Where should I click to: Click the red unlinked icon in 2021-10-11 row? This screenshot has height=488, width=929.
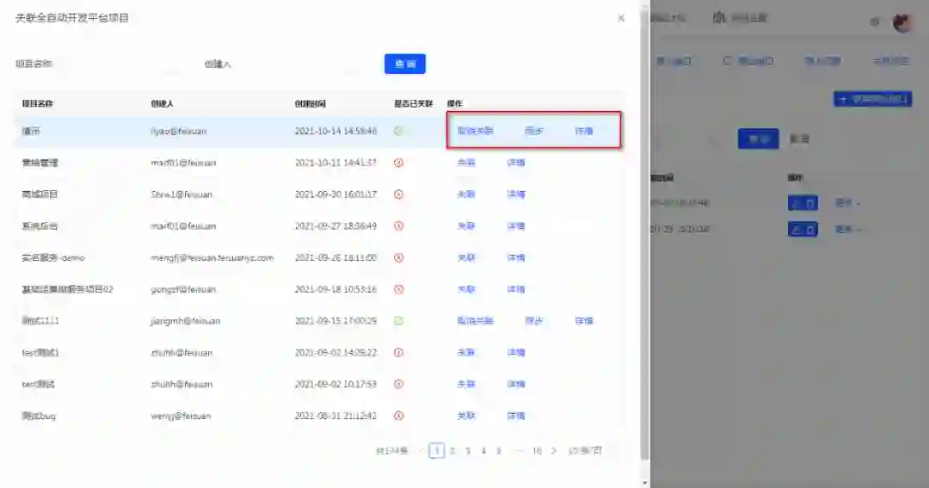[399, 163]
